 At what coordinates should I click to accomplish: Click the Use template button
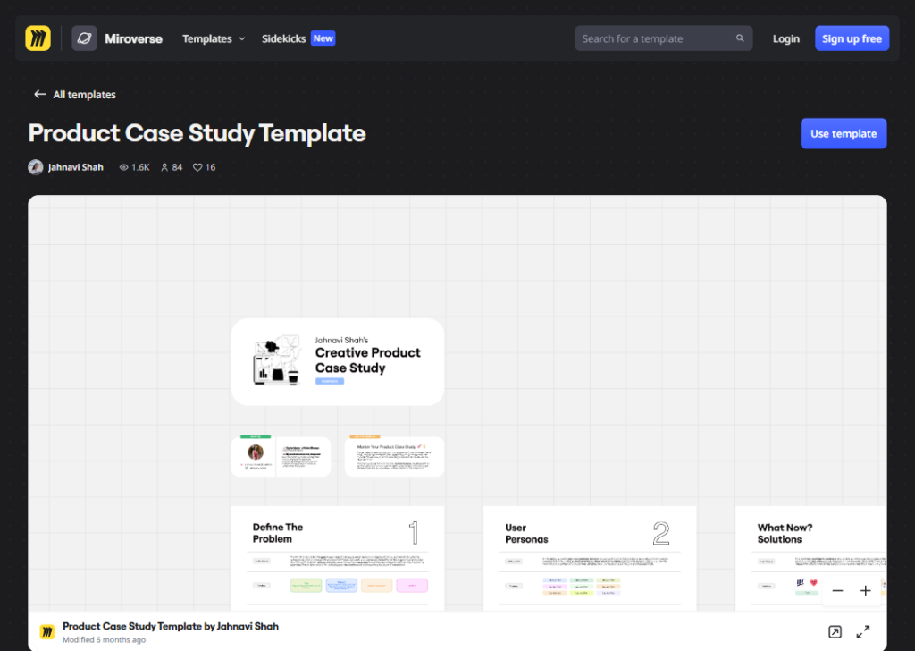(844, 134)
